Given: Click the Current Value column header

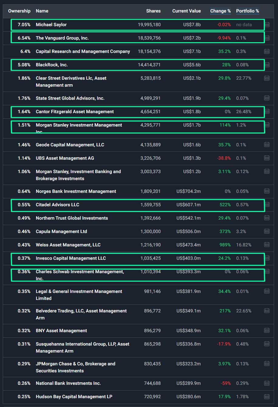Looking at the screenshot, I should (187, 11).
